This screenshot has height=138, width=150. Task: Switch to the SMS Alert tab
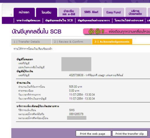tap(91, 12)
